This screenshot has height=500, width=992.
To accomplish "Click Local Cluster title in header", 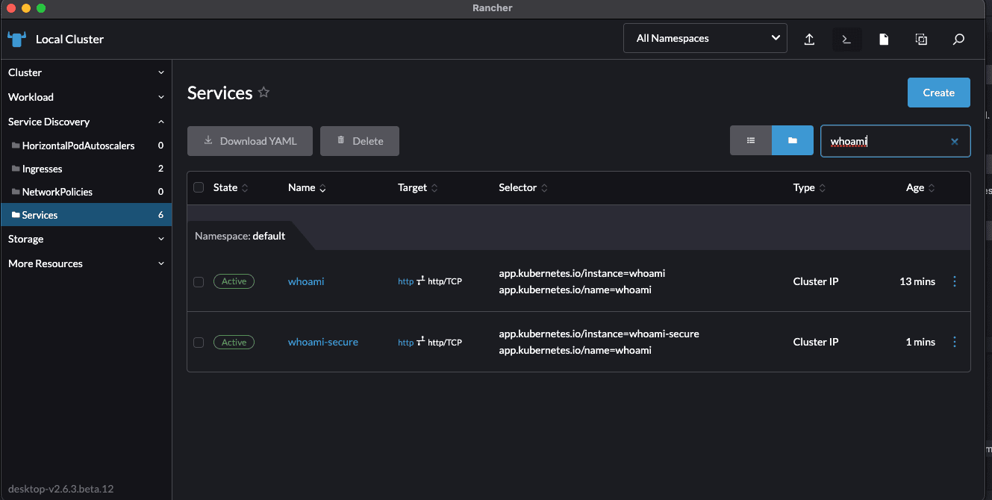I will 69,39.
